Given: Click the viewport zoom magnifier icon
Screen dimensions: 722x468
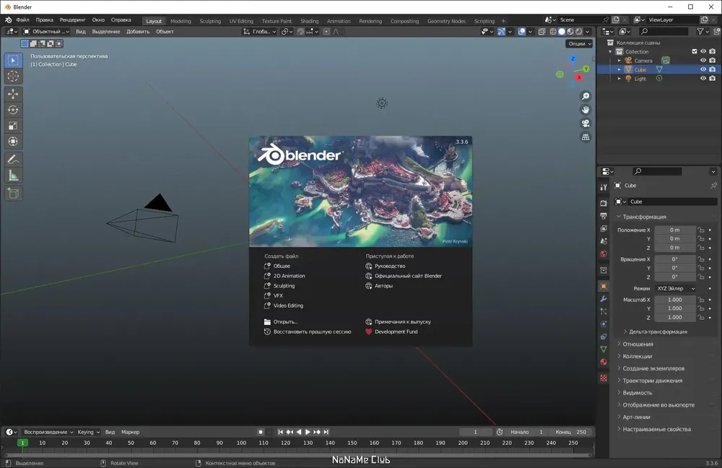Looking at the screenshot, I should pyautogui.click(x=586, y=96).
